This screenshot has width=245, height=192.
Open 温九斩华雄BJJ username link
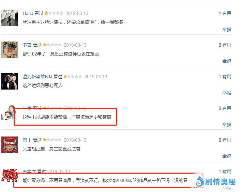click(37, 77)
